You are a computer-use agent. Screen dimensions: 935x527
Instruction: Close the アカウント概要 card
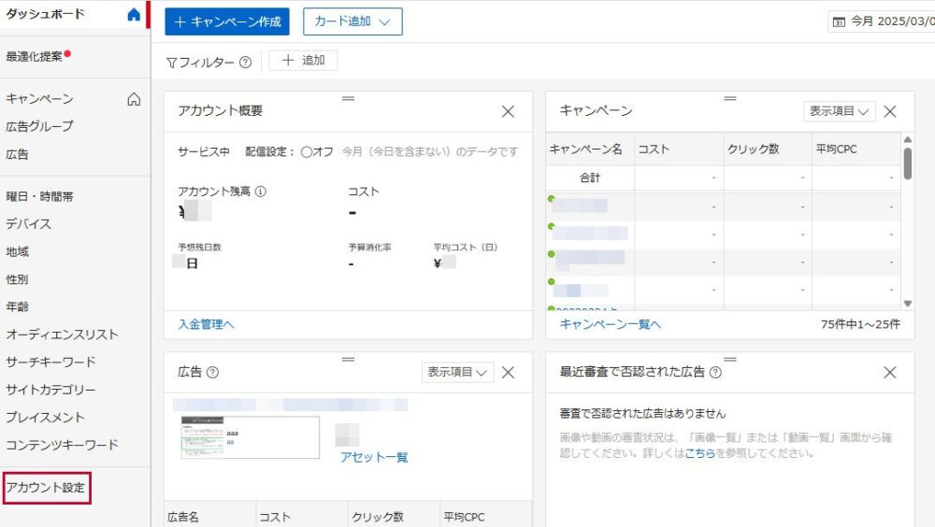(508, 111)
